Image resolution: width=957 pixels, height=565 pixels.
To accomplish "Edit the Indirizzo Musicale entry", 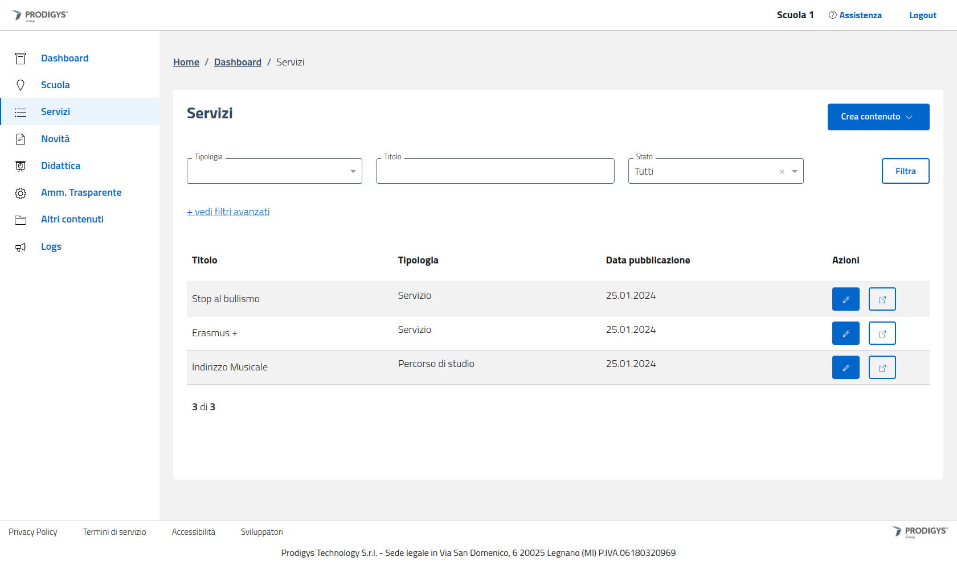I will [x=845, y=368].
